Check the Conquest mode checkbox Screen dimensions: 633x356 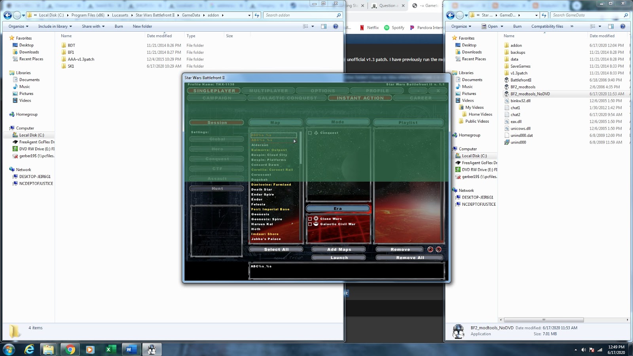(310, 133)
